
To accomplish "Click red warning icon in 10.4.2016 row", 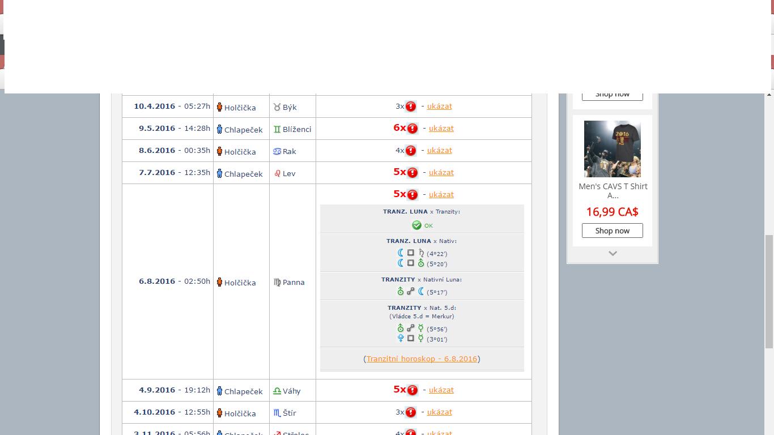I will (411, 106).
